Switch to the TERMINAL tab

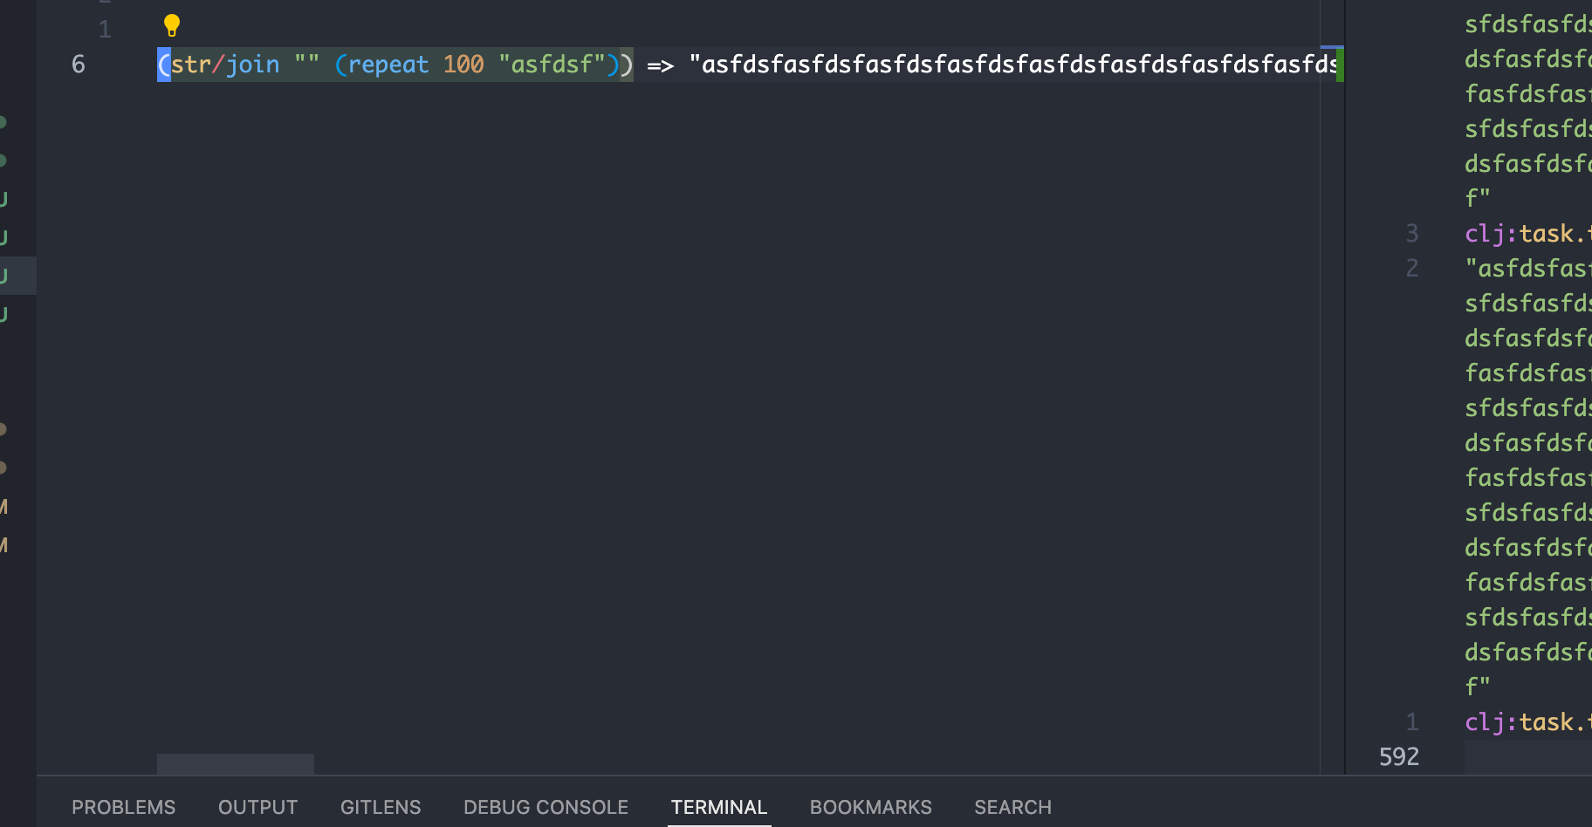click(x=718, y=807)
